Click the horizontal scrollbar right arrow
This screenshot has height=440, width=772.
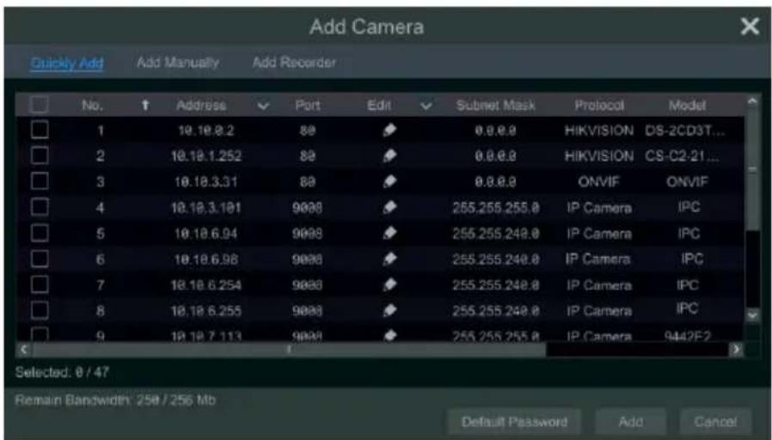coord(736,349)
